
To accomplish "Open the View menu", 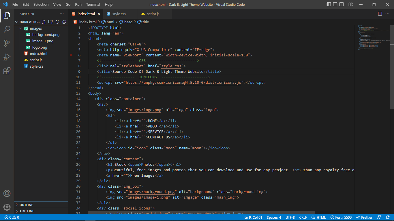I will tap(57, 4).
